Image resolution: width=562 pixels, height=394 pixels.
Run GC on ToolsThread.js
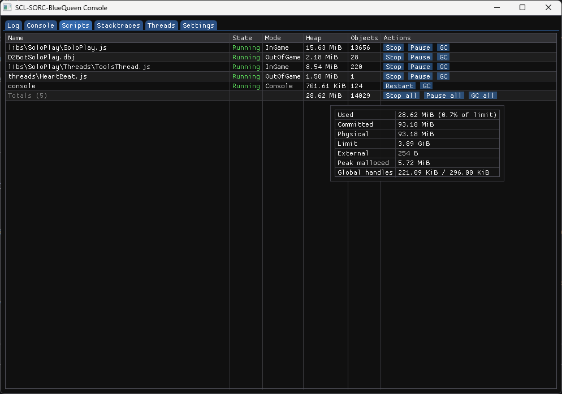pyautogui.click(x=443, y=67)
